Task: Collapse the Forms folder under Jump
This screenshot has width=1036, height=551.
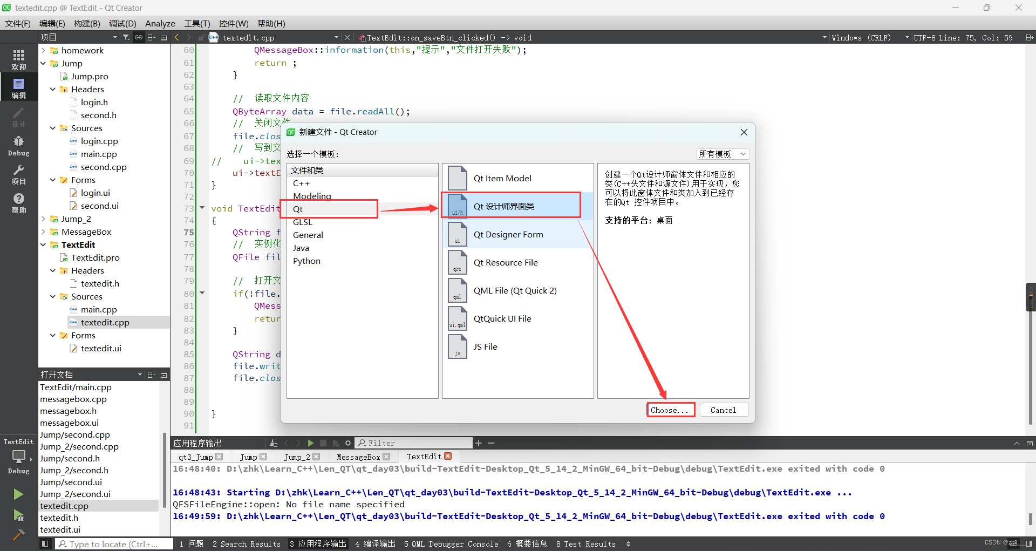Action: 53,180
